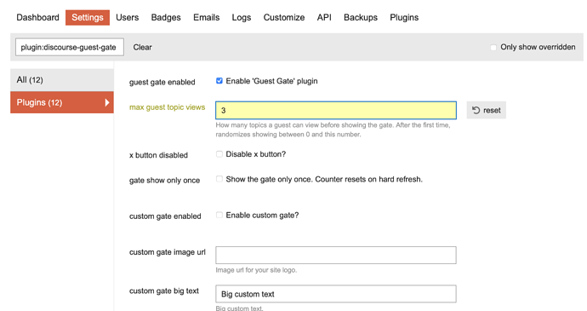
Task: Check Enable custom gate option
Action: pos(219,215)
